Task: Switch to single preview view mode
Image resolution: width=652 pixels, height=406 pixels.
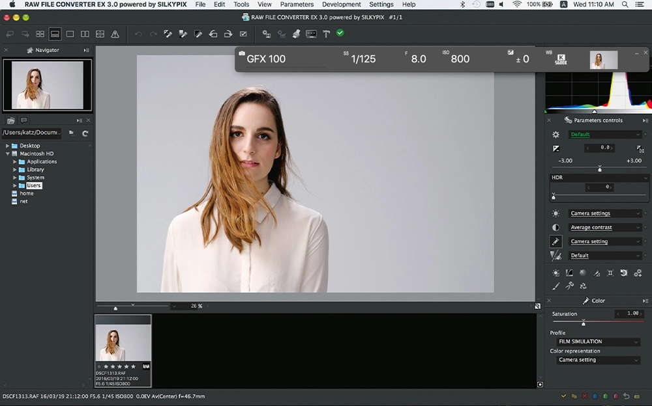Action: click(70, 34)
